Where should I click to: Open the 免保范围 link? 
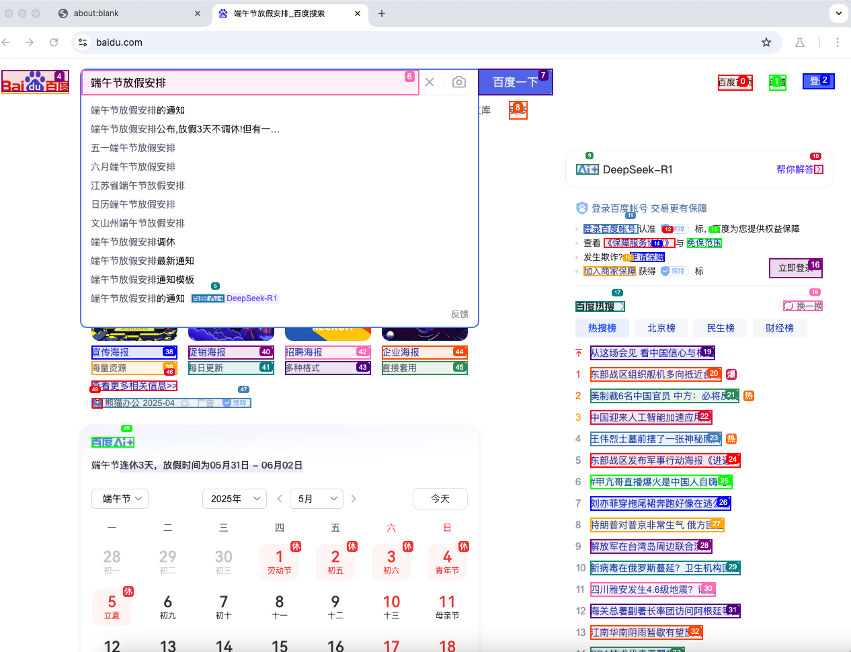(x=704, y=243)
